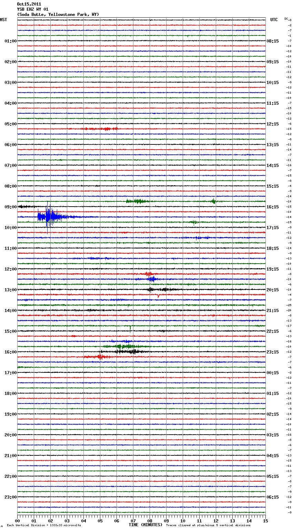The width and height of the screenshot is (293, 530).
Task: Click minute tick 05 on time axis
Action: click(100, 520)
